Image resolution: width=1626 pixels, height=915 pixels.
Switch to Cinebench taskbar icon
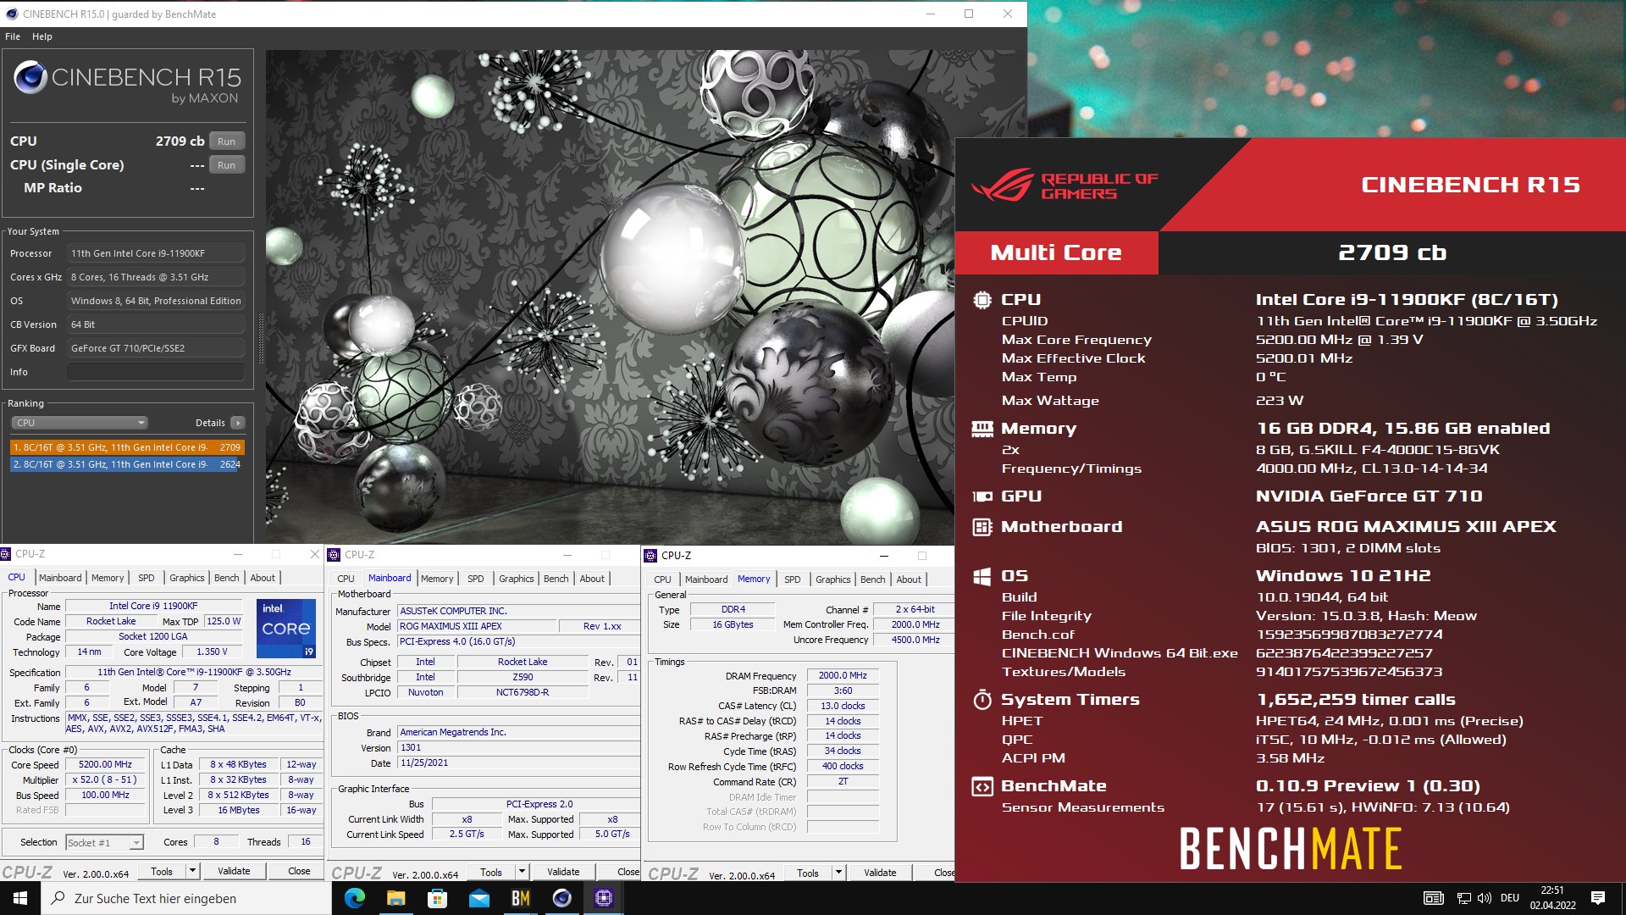(x=561, y=898)
